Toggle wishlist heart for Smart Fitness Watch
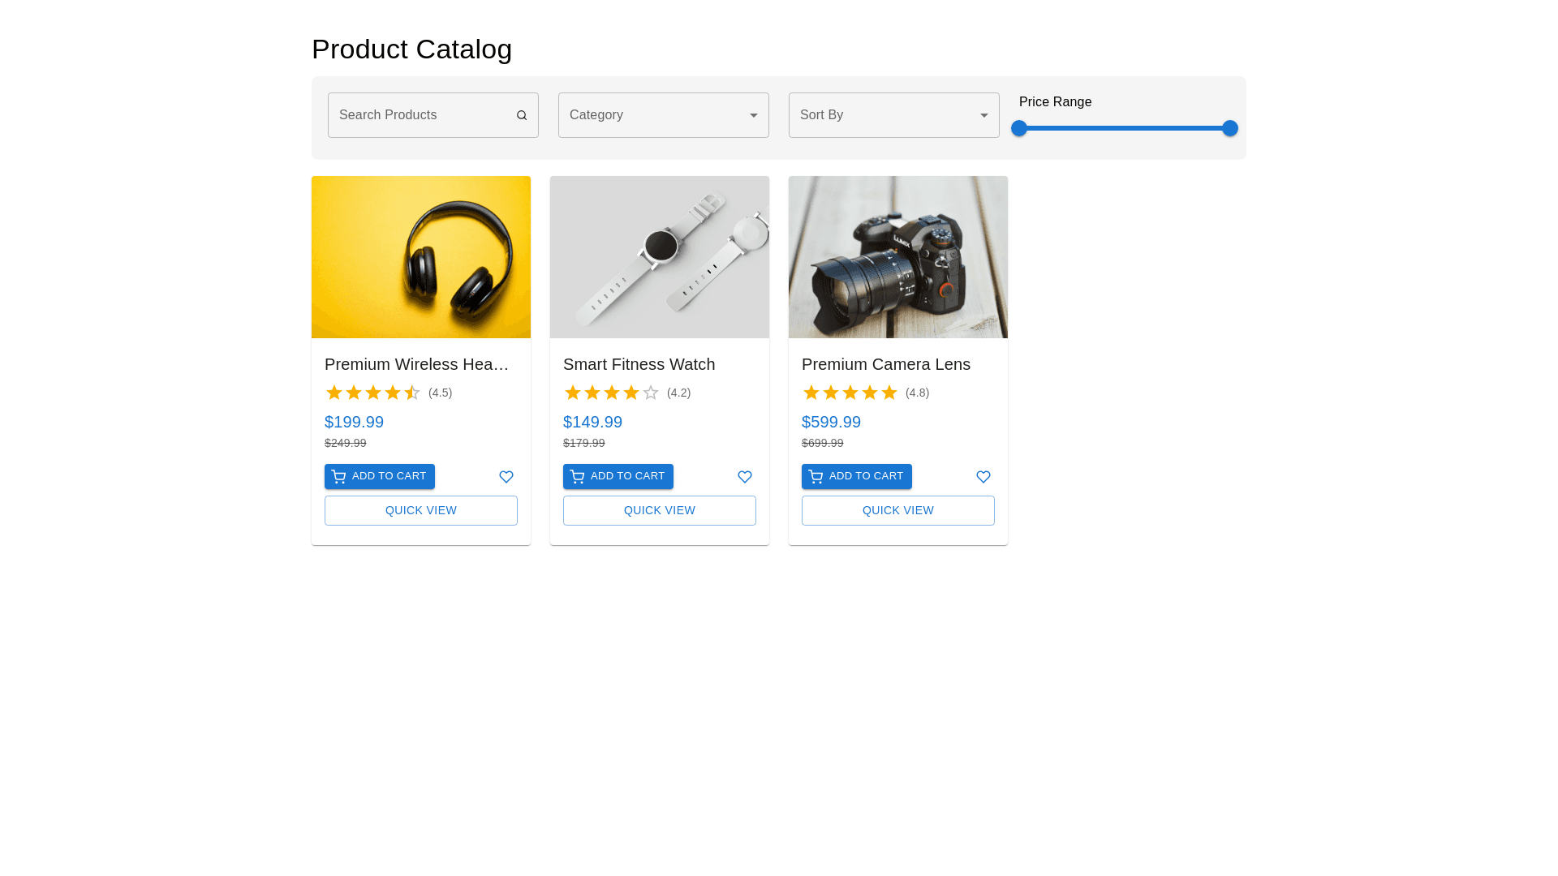This screenshot has height=876, width=1558. (x=745, y=477)
